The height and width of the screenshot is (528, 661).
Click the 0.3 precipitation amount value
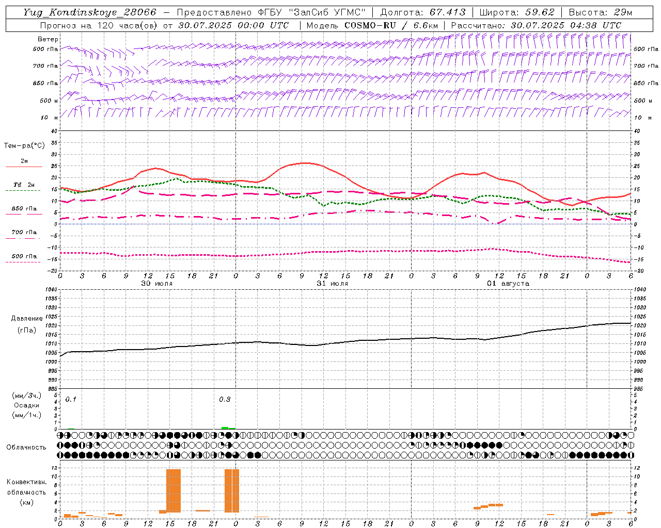tap(225, 400)
